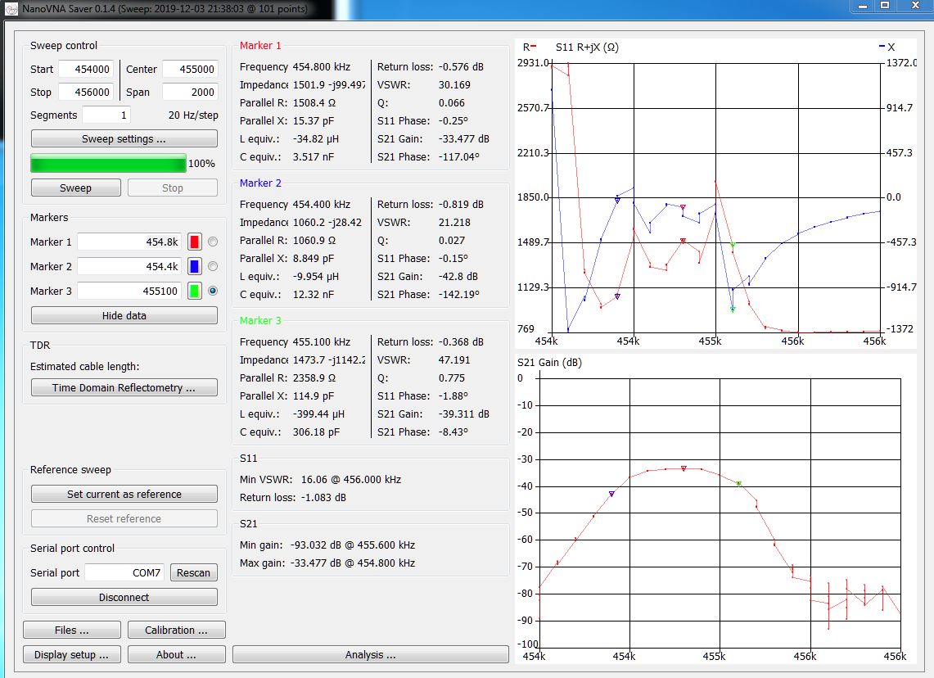Select the Marker 1 radio button
This screenshot has height=678, width=934.
click(214, 242)
